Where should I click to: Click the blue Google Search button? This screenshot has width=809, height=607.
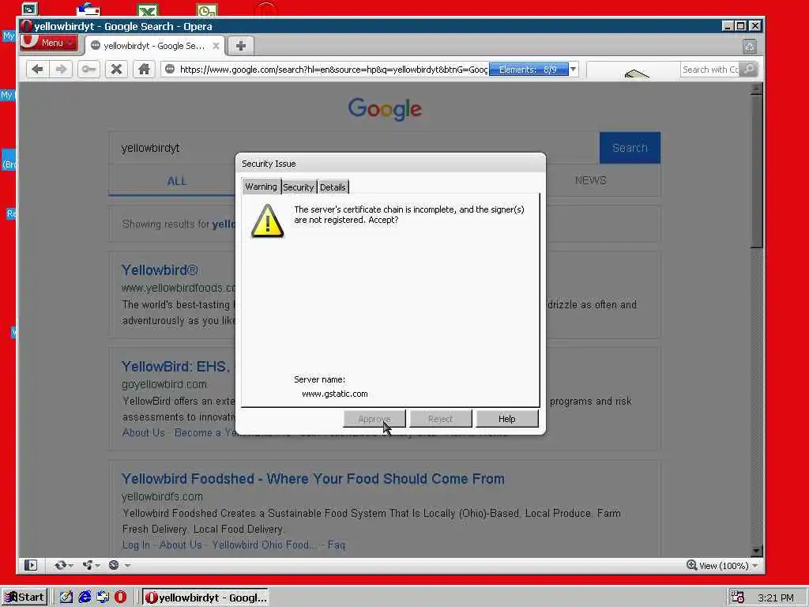pos(630,148)
